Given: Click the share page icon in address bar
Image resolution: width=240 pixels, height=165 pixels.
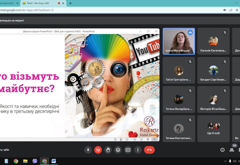Looking at the screenshot, I should [231, 10].
